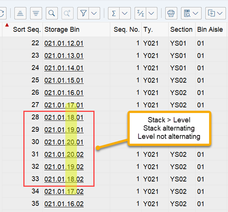Open storage bin 021.01.16.01
The image size is (228, 212).
pos(64,93)
